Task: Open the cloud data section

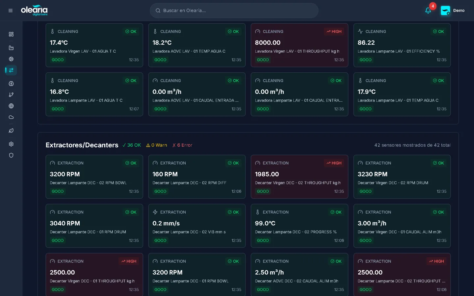Action: point(11,117)
